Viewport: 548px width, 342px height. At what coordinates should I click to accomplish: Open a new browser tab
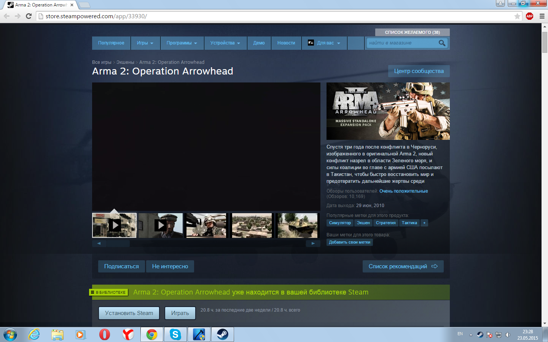point(84,5)
